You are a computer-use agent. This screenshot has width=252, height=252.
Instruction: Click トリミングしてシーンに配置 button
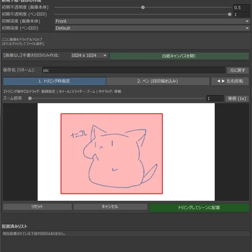199,207
